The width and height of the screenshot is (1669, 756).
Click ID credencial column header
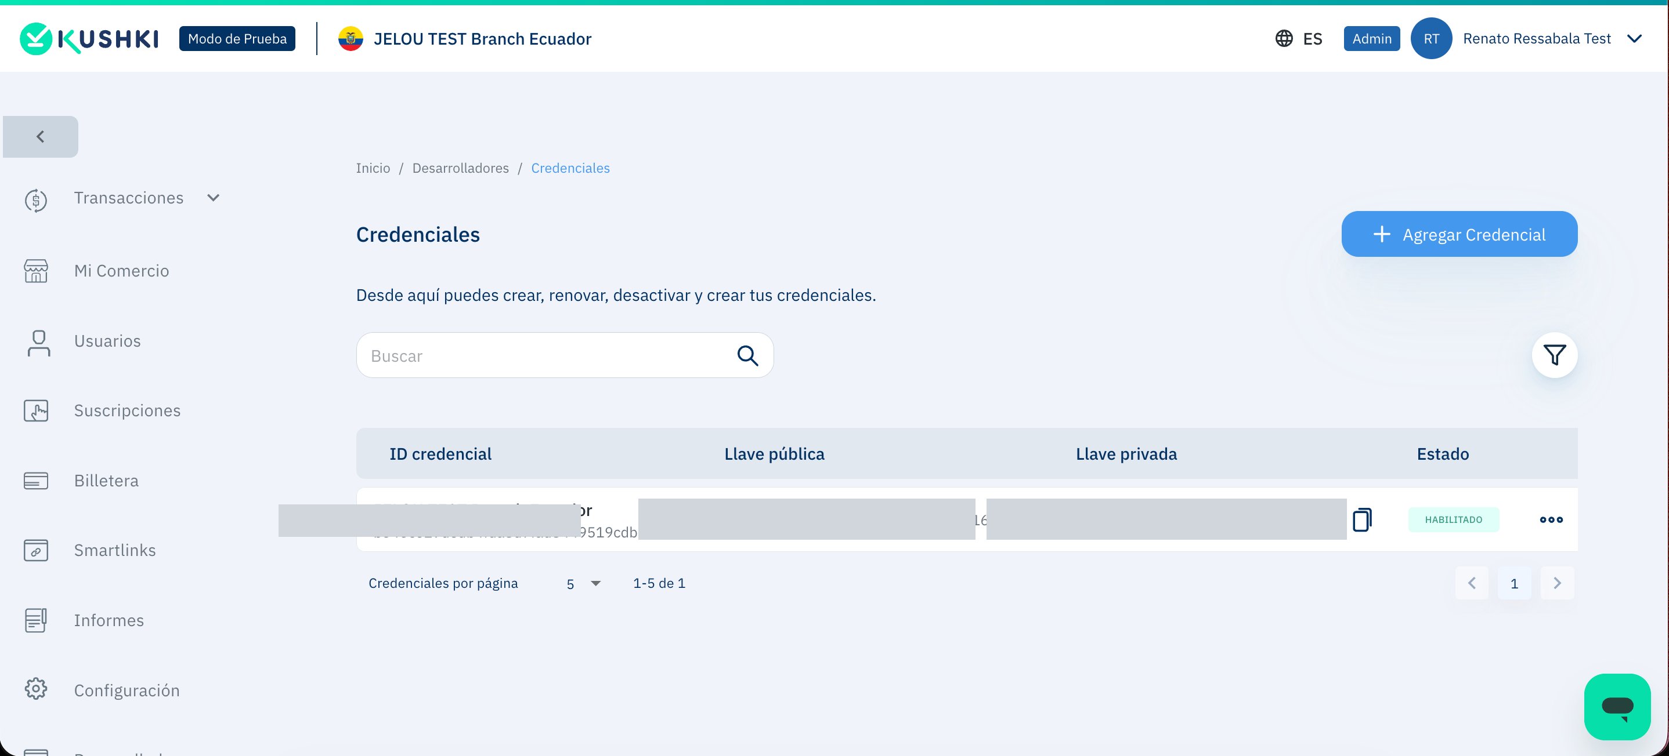coord(440,455)
